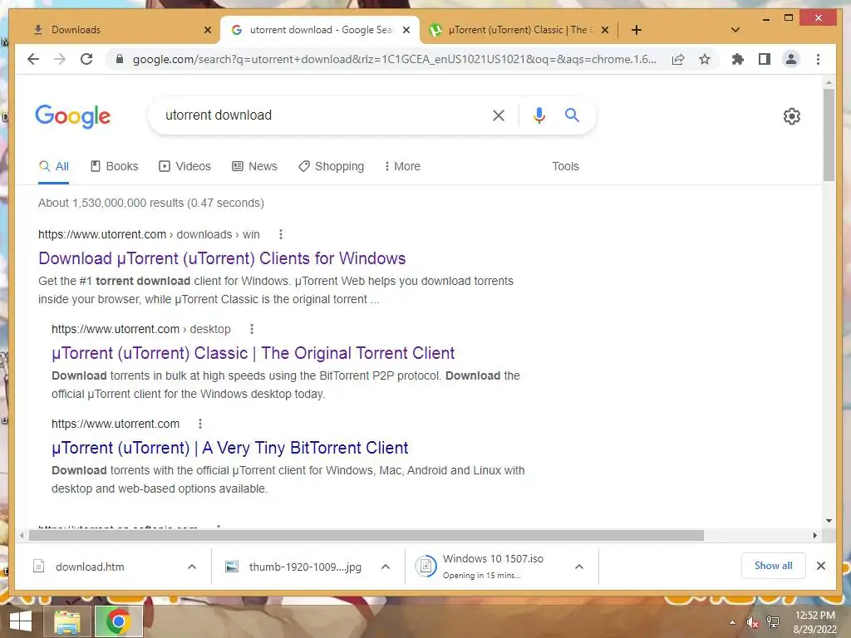Open Windows Start menu

(21, 621)
